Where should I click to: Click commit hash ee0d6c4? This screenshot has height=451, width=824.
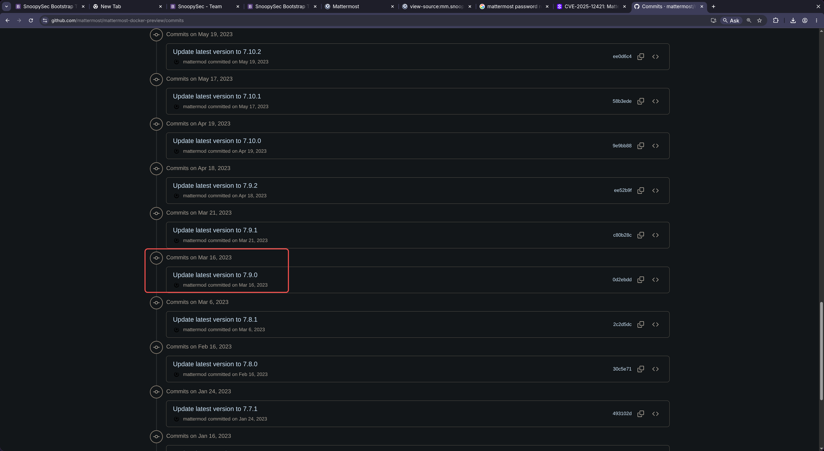coord(622,57)
